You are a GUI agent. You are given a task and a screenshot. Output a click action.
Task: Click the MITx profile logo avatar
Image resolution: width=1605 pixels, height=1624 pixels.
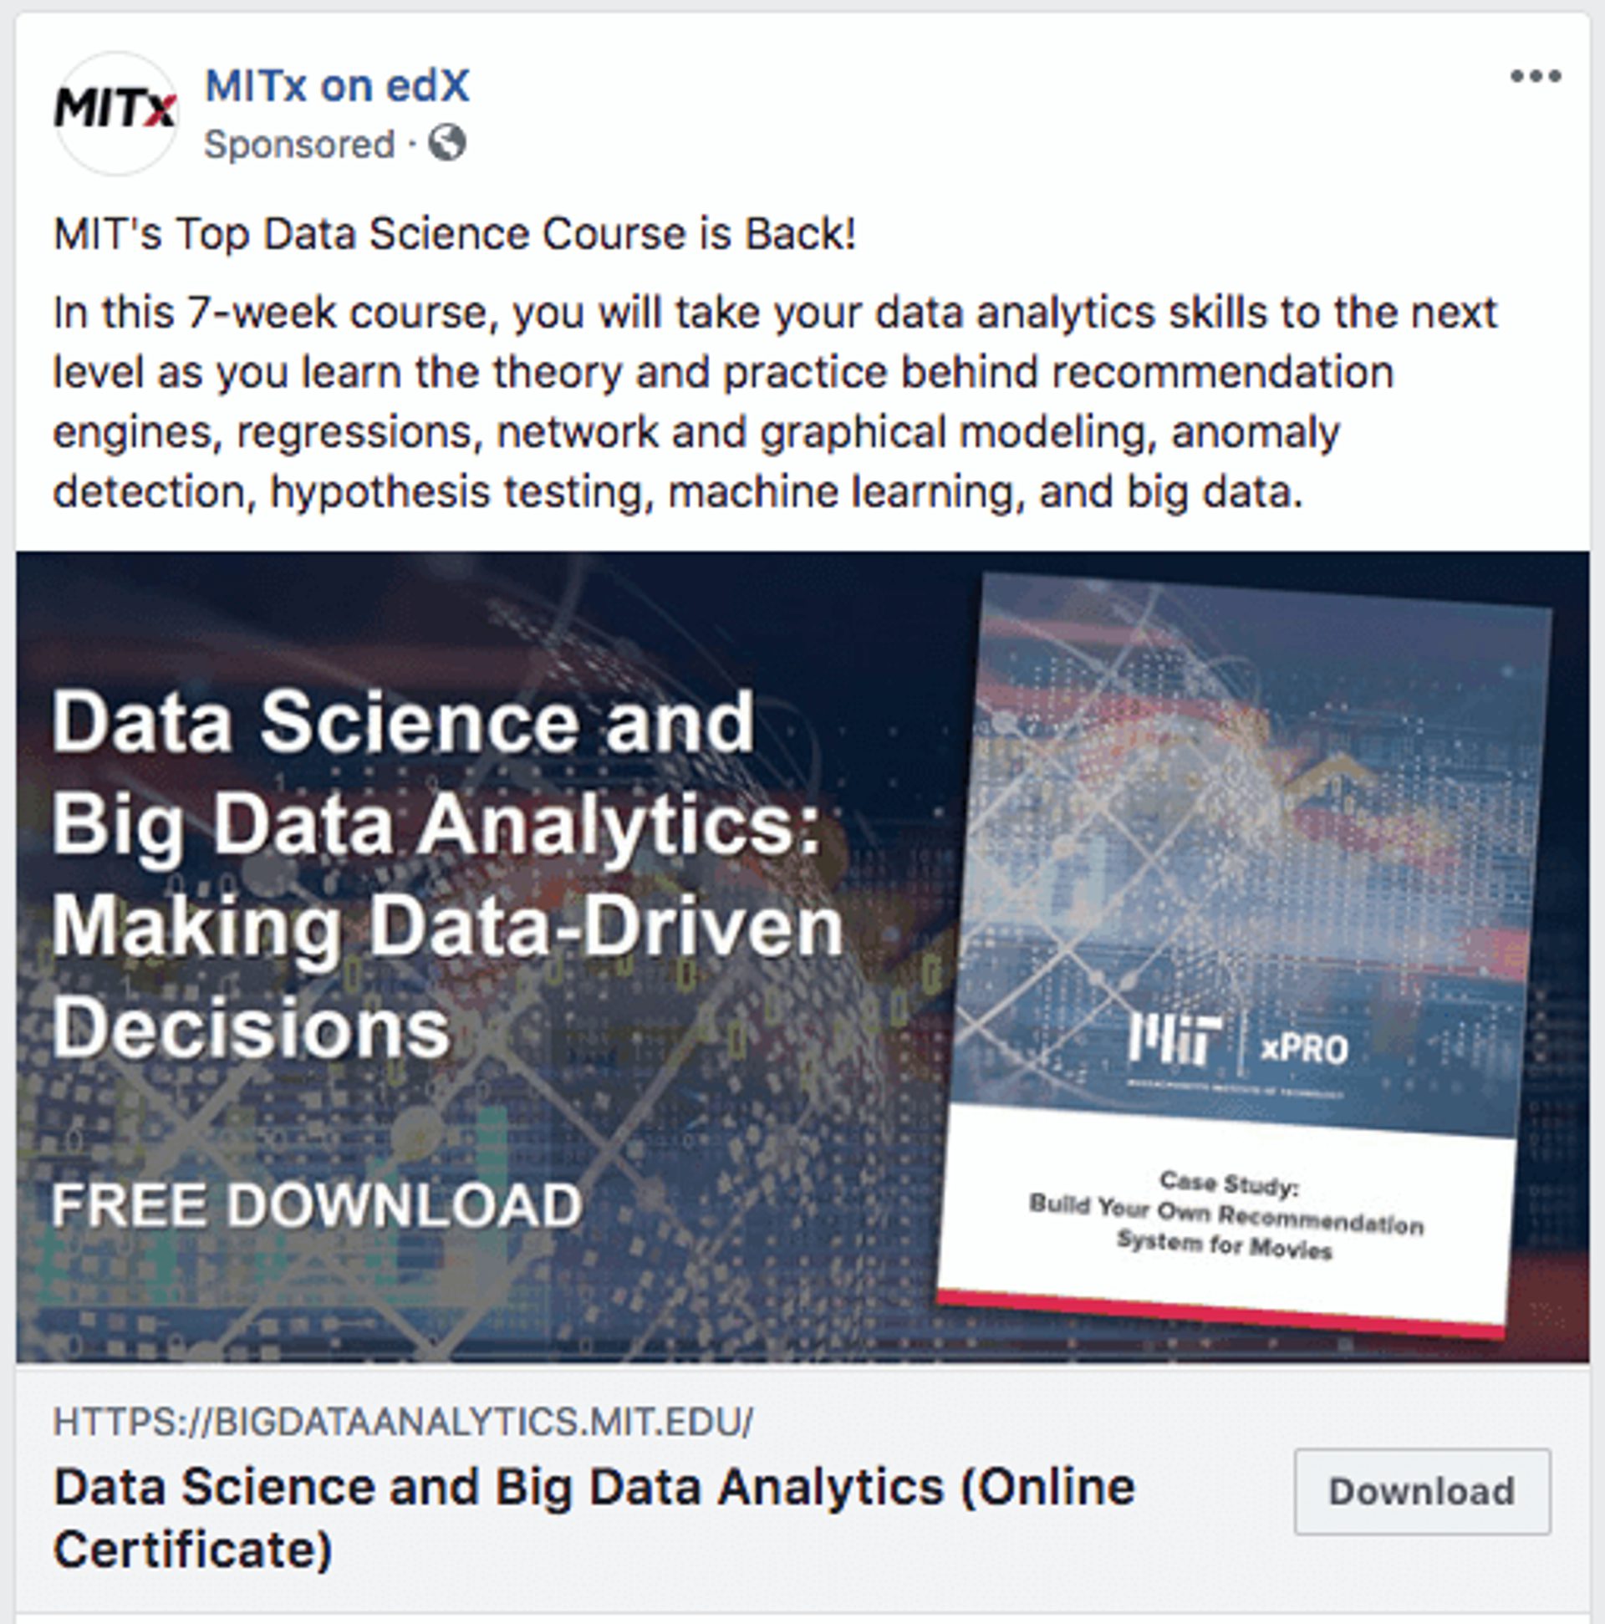pos(115,112)
